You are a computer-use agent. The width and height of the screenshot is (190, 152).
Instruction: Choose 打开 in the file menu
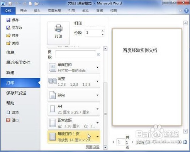(x=12, y=35)
